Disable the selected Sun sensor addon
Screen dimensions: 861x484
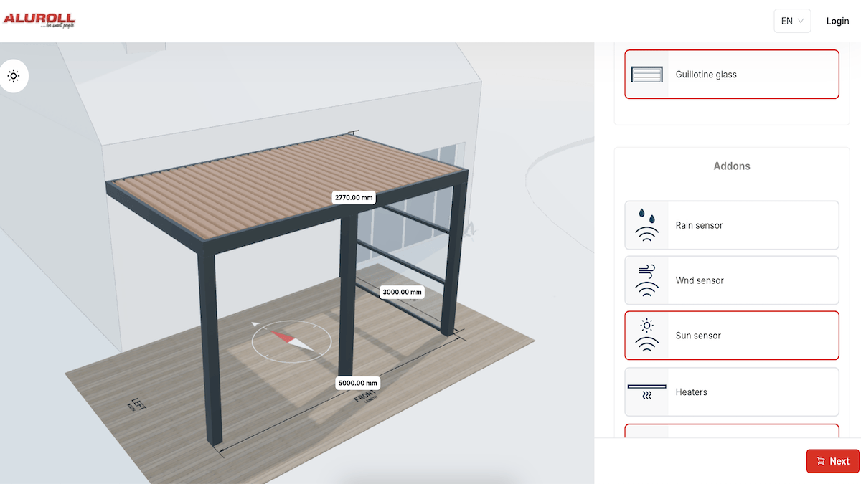coord(732,335)
